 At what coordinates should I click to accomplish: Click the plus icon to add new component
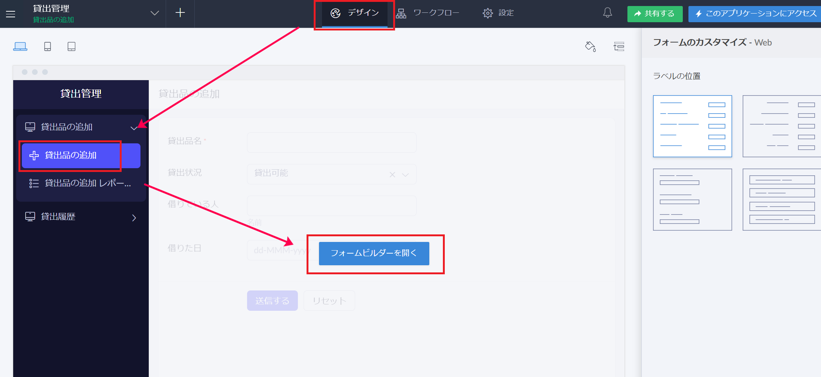coord(180,13)
